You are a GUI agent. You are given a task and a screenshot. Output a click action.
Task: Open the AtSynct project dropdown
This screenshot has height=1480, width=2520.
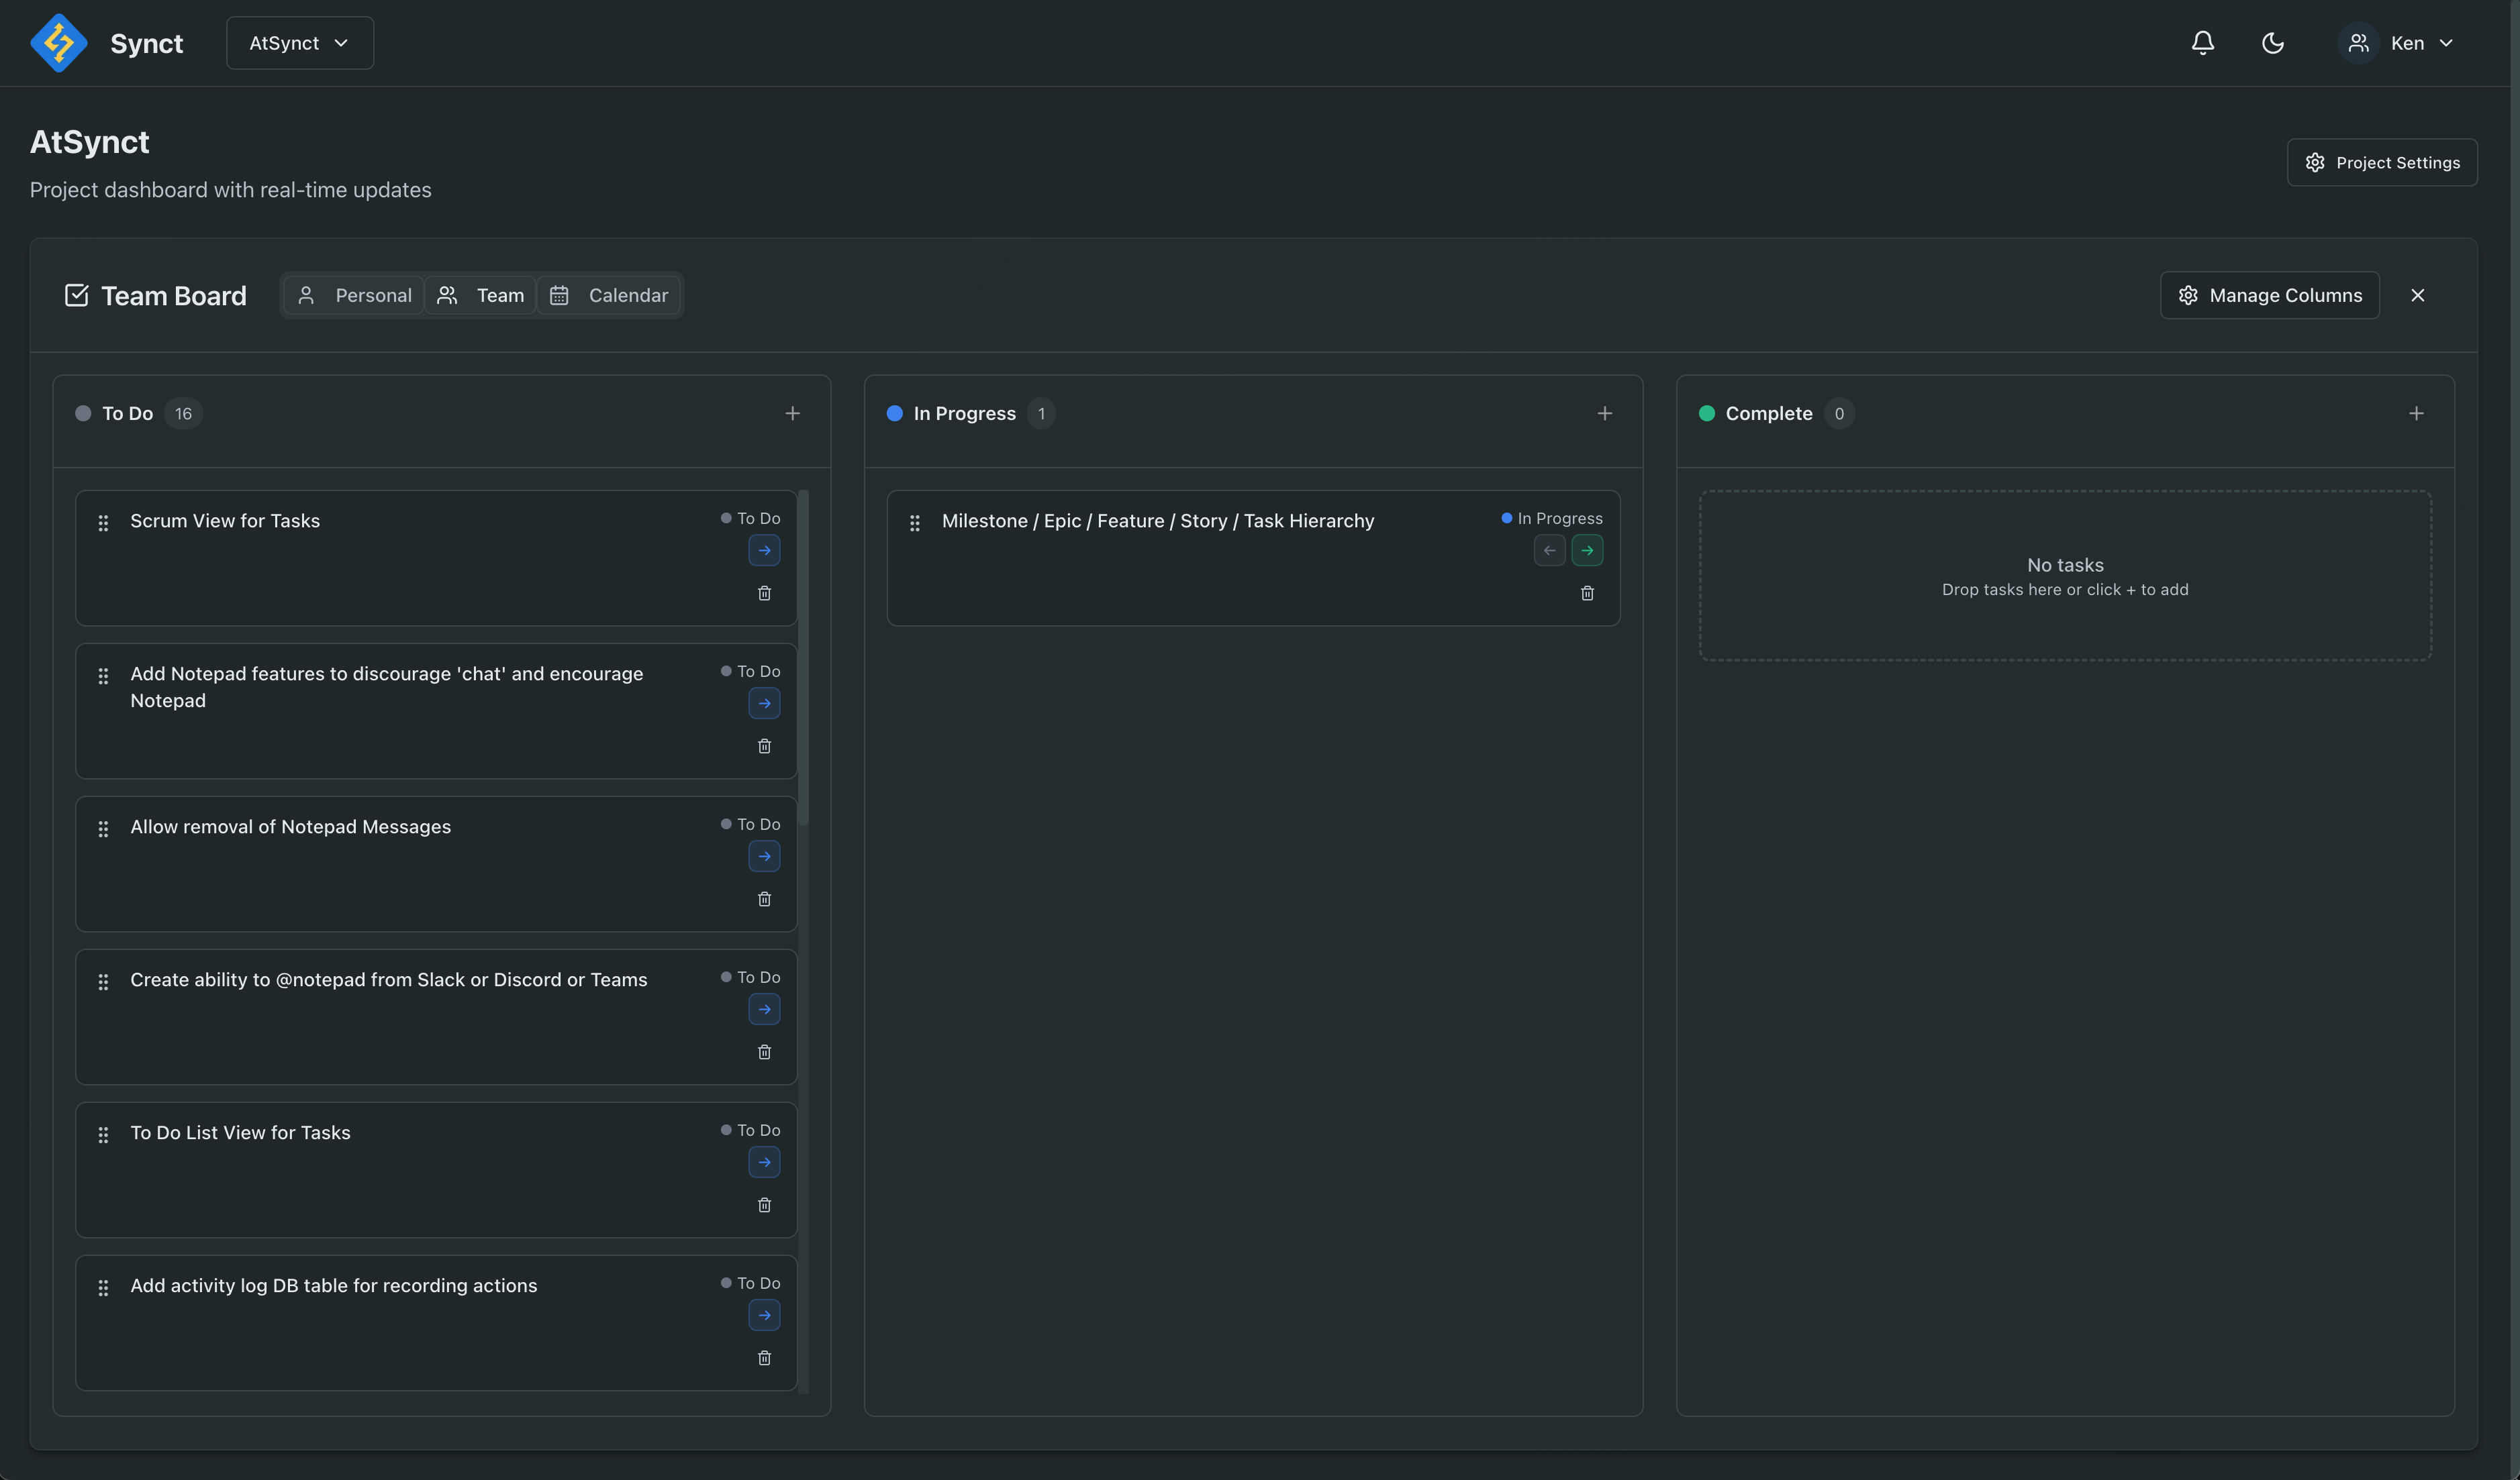[x=300, y=43]
